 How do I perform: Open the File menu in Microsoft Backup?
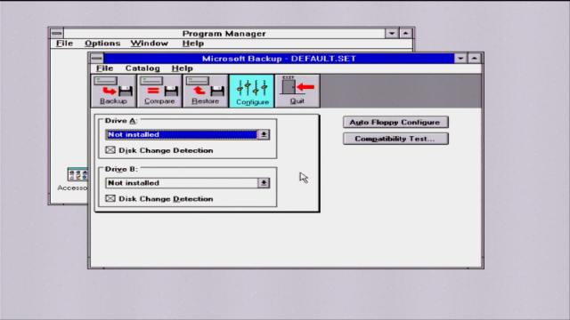[x=105, y=68]
